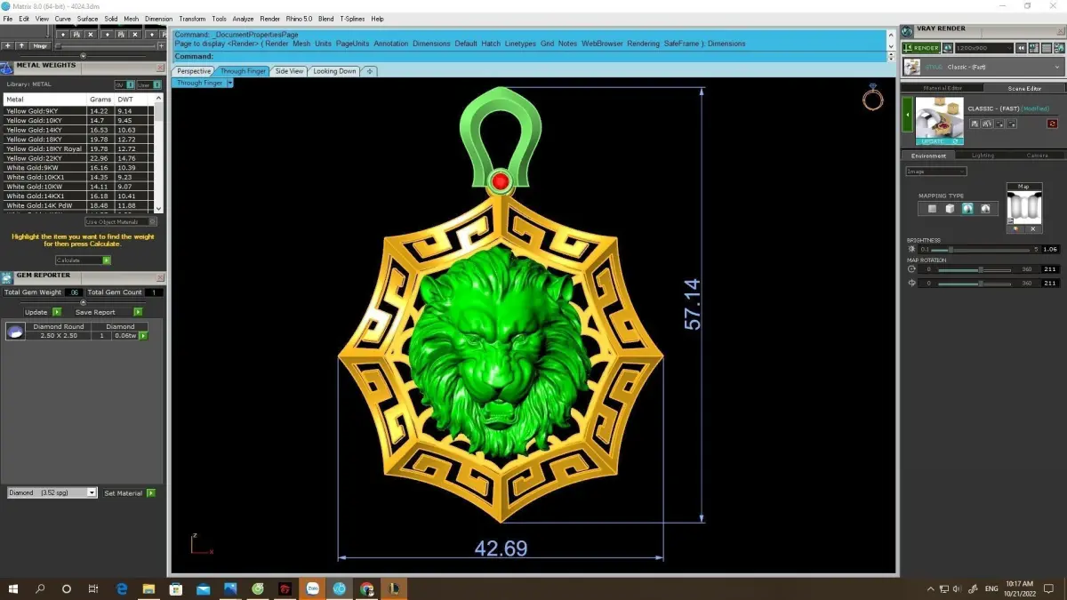Switch to the Scene Editor tab
This screenshot has width=1067, height=600.
tap(1024, 88)
